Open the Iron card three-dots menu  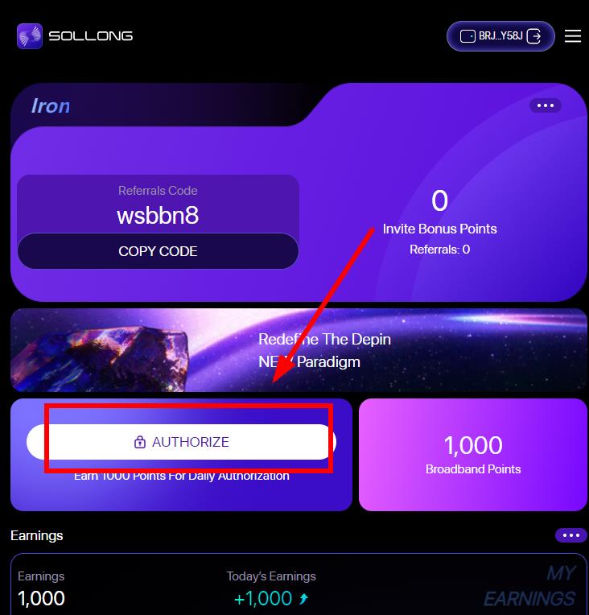click(x=545, y=105)
